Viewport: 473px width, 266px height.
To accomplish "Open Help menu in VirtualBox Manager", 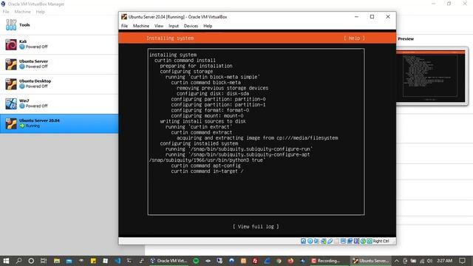I will [40, 12].
